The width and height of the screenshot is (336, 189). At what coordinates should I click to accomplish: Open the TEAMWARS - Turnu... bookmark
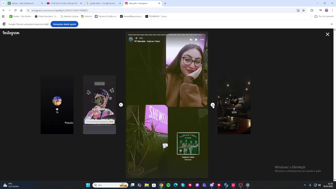tap(156, 16)
